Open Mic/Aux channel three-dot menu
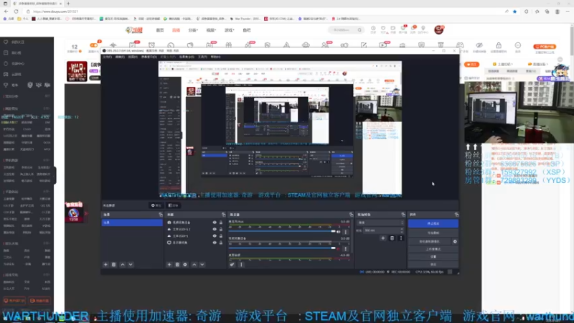Screen dimensions: 574x323 pyautogui.click(x=346, y=232)
